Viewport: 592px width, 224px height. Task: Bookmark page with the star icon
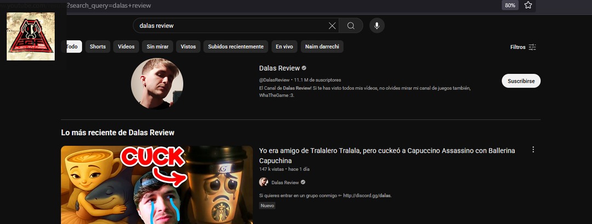(x=528, y=5)
